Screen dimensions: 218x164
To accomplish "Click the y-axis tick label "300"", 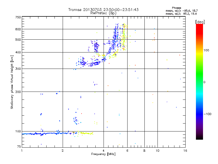I will tap(18, 69).
